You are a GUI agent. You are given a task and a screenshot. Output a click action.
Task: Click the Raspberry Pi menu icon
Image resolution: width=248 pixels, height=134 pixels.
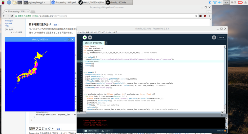tap(3, 2)
